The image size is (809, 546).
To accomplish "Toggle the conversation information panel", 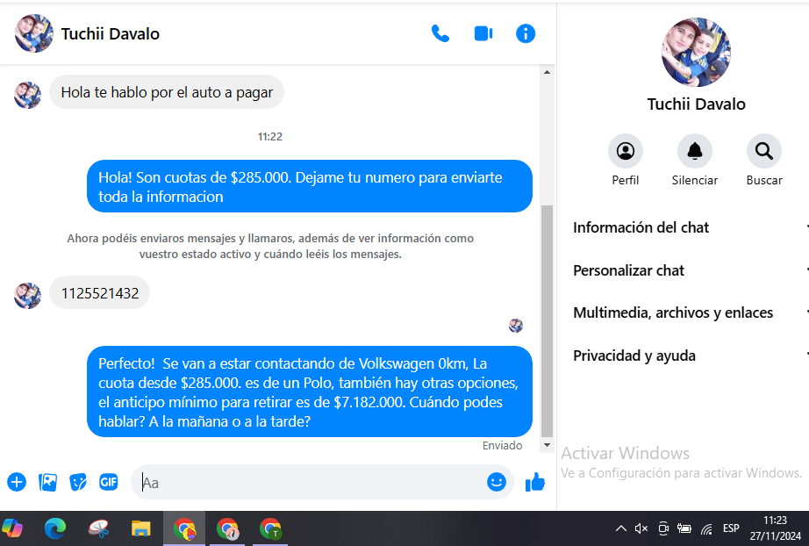I will pos(525,34).
